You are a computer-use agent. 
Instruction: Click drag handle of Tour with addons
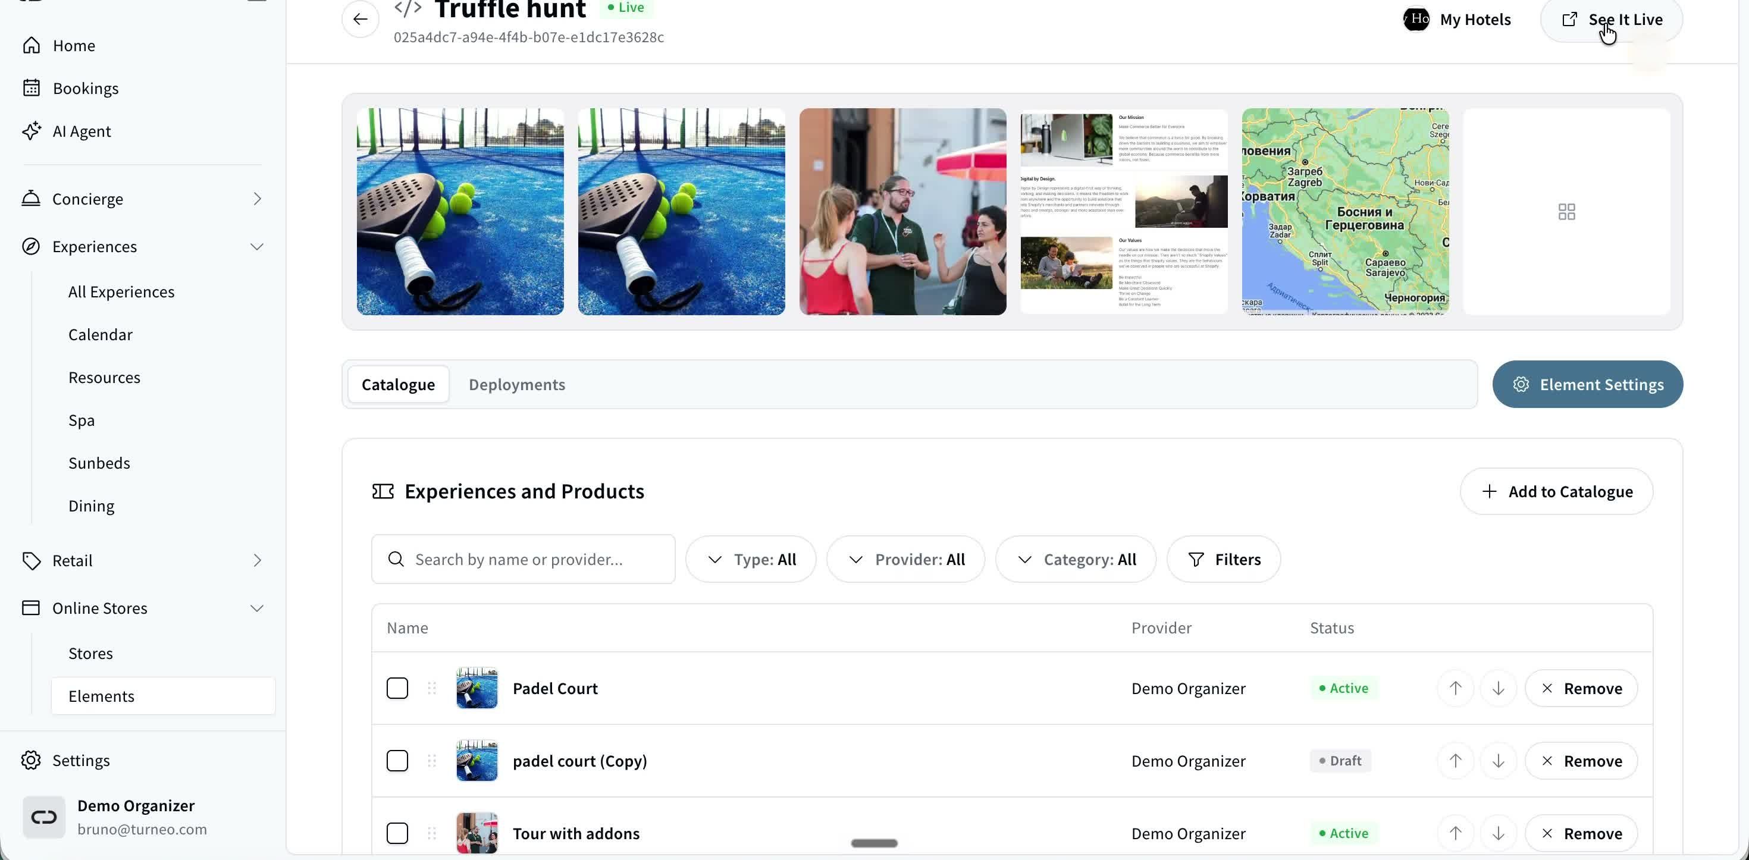[x=432, y=833]
